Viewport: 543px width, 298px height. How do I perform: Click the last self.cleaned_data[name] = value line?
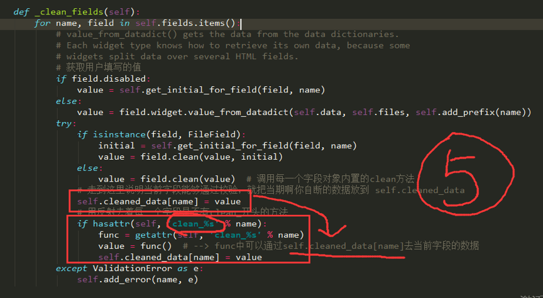click(x=180, y=258)
